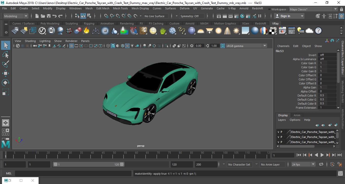The width and height of the screenshot is (345, 184).
Task: Expand the Sign In dropdown
Action: pyautogui.click(x=302, y=16)
